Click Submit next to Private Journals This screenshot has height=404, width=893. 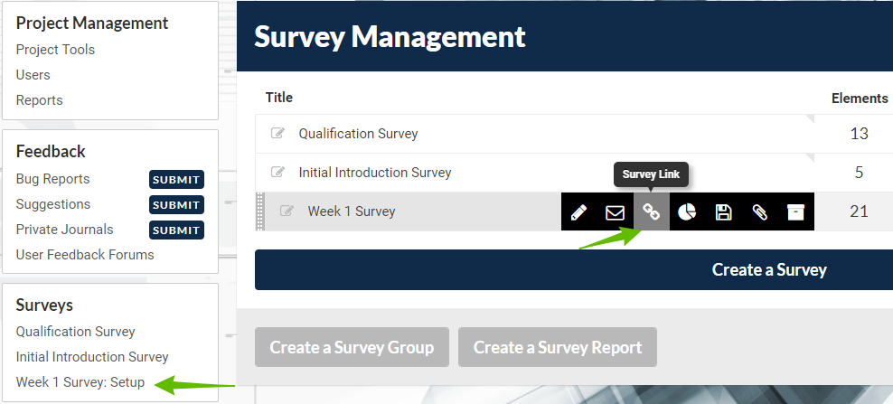coord(176,230)
